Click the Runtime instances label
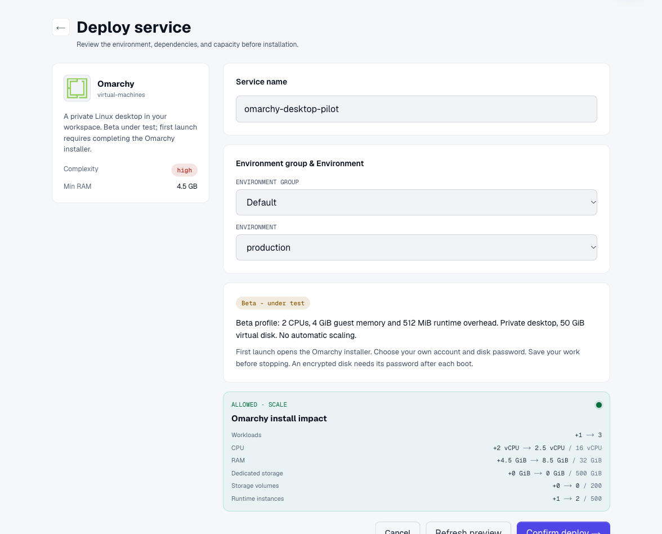The height and width of the screenshot is (534, 662). click(258, 499)
